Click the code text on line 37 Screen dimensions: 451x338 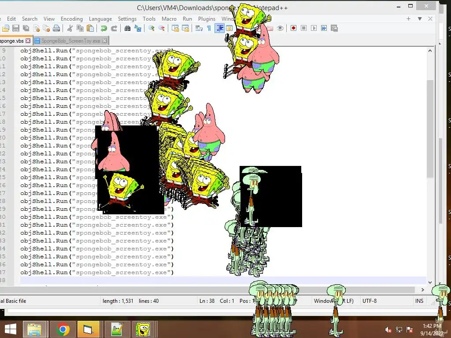[97, 272]
